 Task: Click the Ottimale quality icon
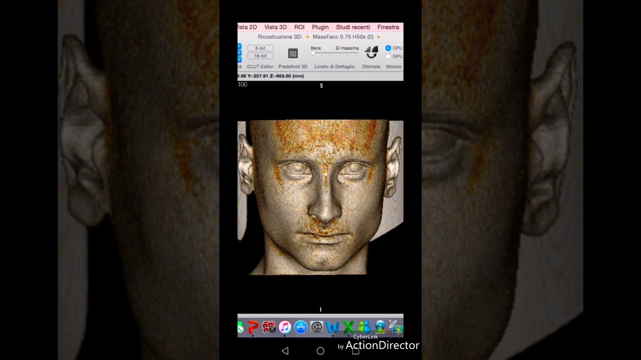pos(371,52)
